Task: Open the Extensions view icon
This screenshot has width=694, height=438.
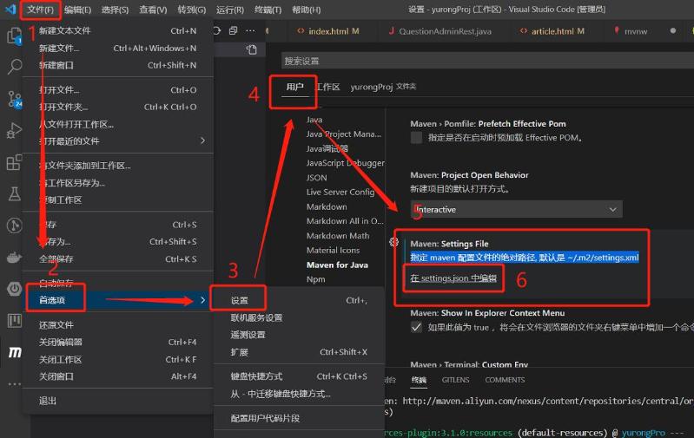Action: point(14,162)
